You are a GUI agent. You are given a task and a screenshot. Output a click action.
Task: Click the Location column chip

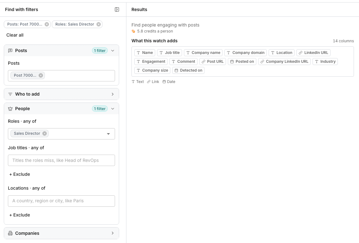pos(282,53)
